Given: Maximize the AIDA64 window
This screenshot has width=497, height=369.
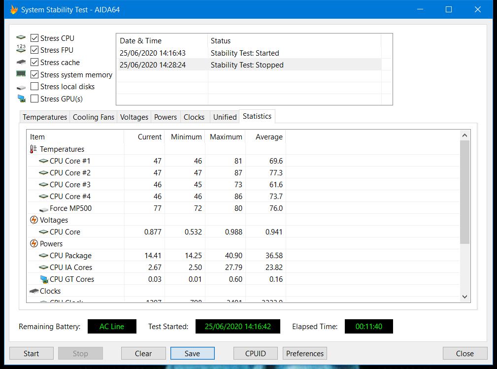Looking at the screenshot, I should [x=449, y=9].
